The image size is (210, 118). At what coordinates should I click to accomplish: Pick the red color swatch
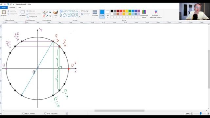click(x=121, y=11)
